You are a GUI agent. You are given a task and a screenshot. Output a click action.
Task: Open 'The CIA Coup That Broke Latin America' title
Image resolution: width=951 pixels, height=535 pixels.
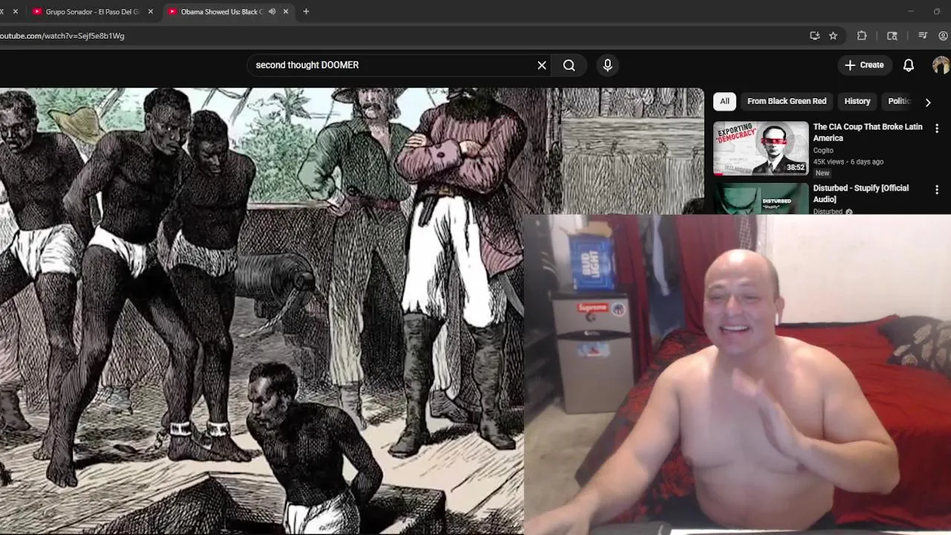coord(867,132)
